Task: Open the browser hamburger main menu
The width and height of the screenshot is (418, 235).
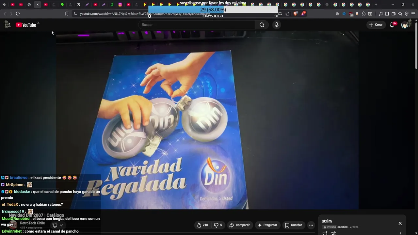Action: (x=413, y=14)
